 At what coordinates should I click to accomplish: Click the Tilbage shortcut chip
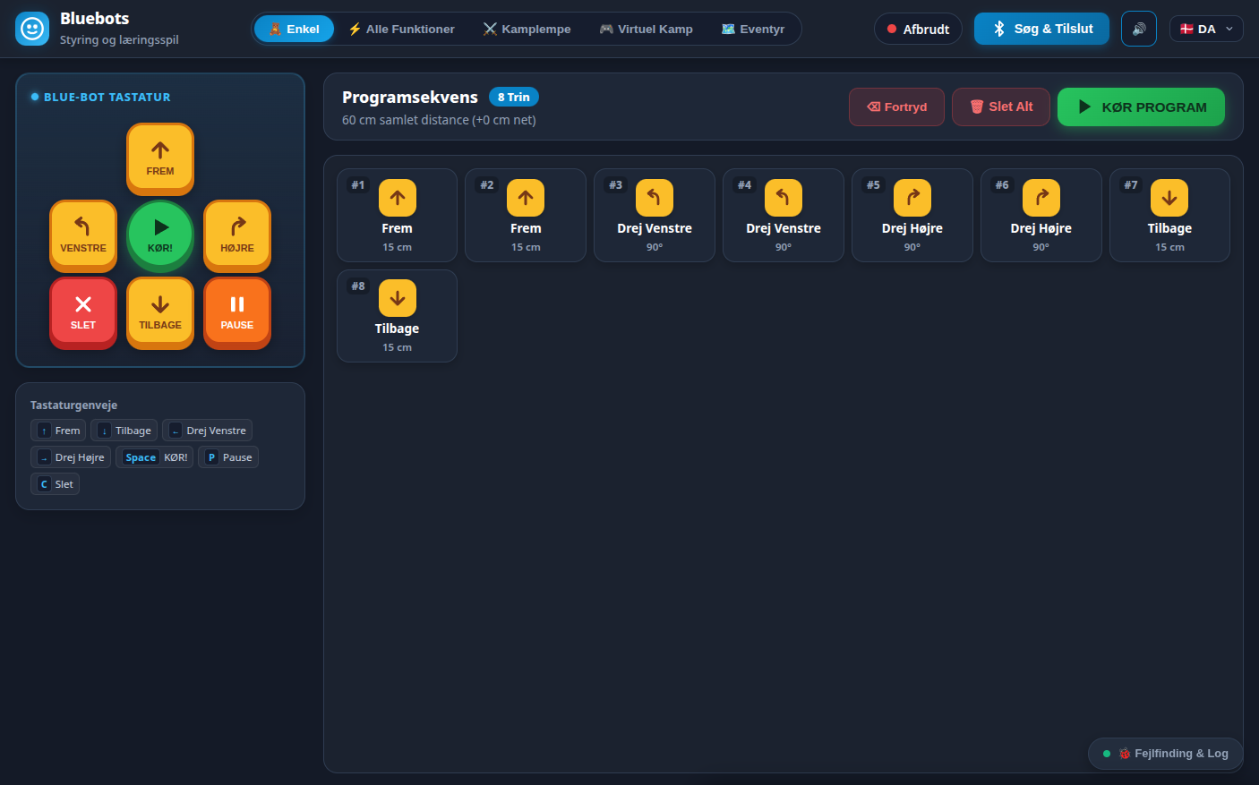(x=124, y=431)
